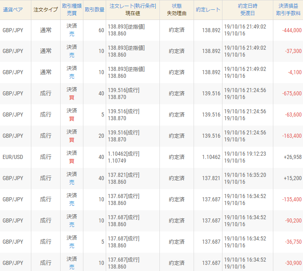The image size is (303, 271).
Task: Sort by 注文レート[執行条件] header
Action: click(x=133, y=6)
